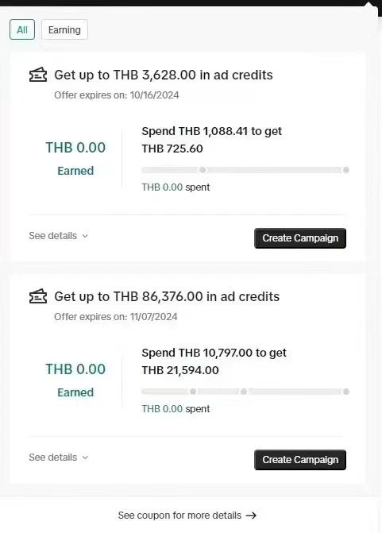Viewport: 382px width, 533px height.
Task: Click final milestone dot on first offer progress bar
Action: [x=346, y=170]
